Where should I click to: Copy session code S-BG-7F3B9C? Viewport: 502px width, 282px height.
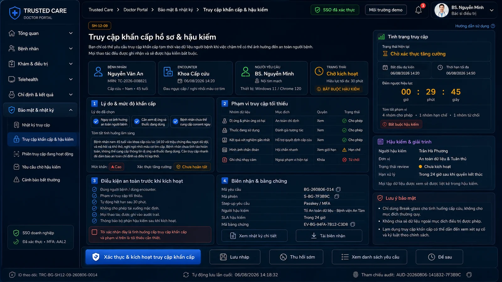click(337, 196)
